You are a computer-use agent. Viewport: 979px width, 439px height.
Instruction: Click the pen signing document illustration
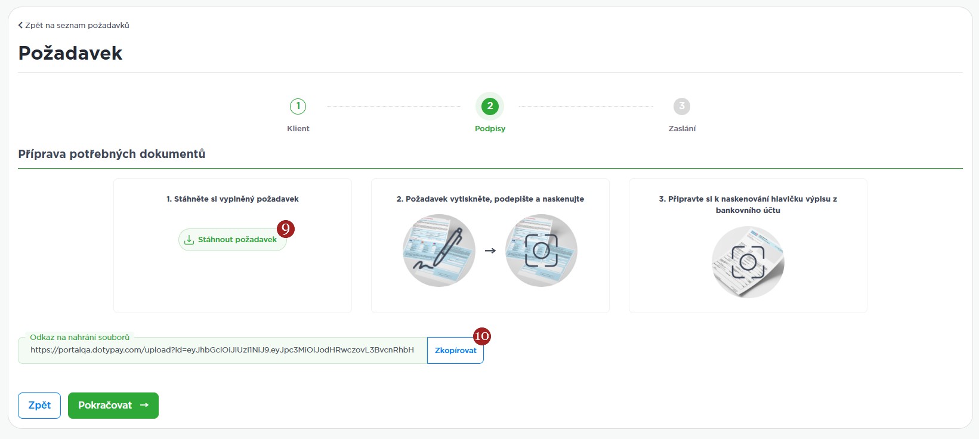click(439, 251)
